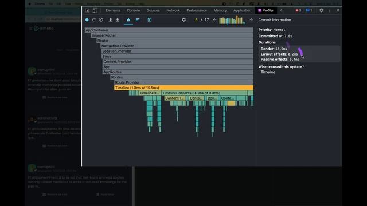Click the Layout effects duration text
Screen dimensions: 367x206
click(279, 54)
